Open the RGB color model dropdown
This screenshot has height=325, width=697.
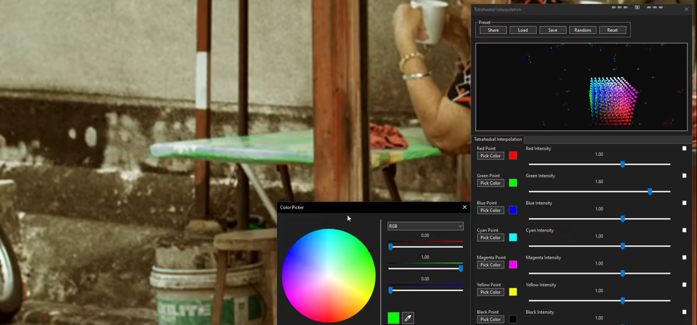tap(425, 226)
